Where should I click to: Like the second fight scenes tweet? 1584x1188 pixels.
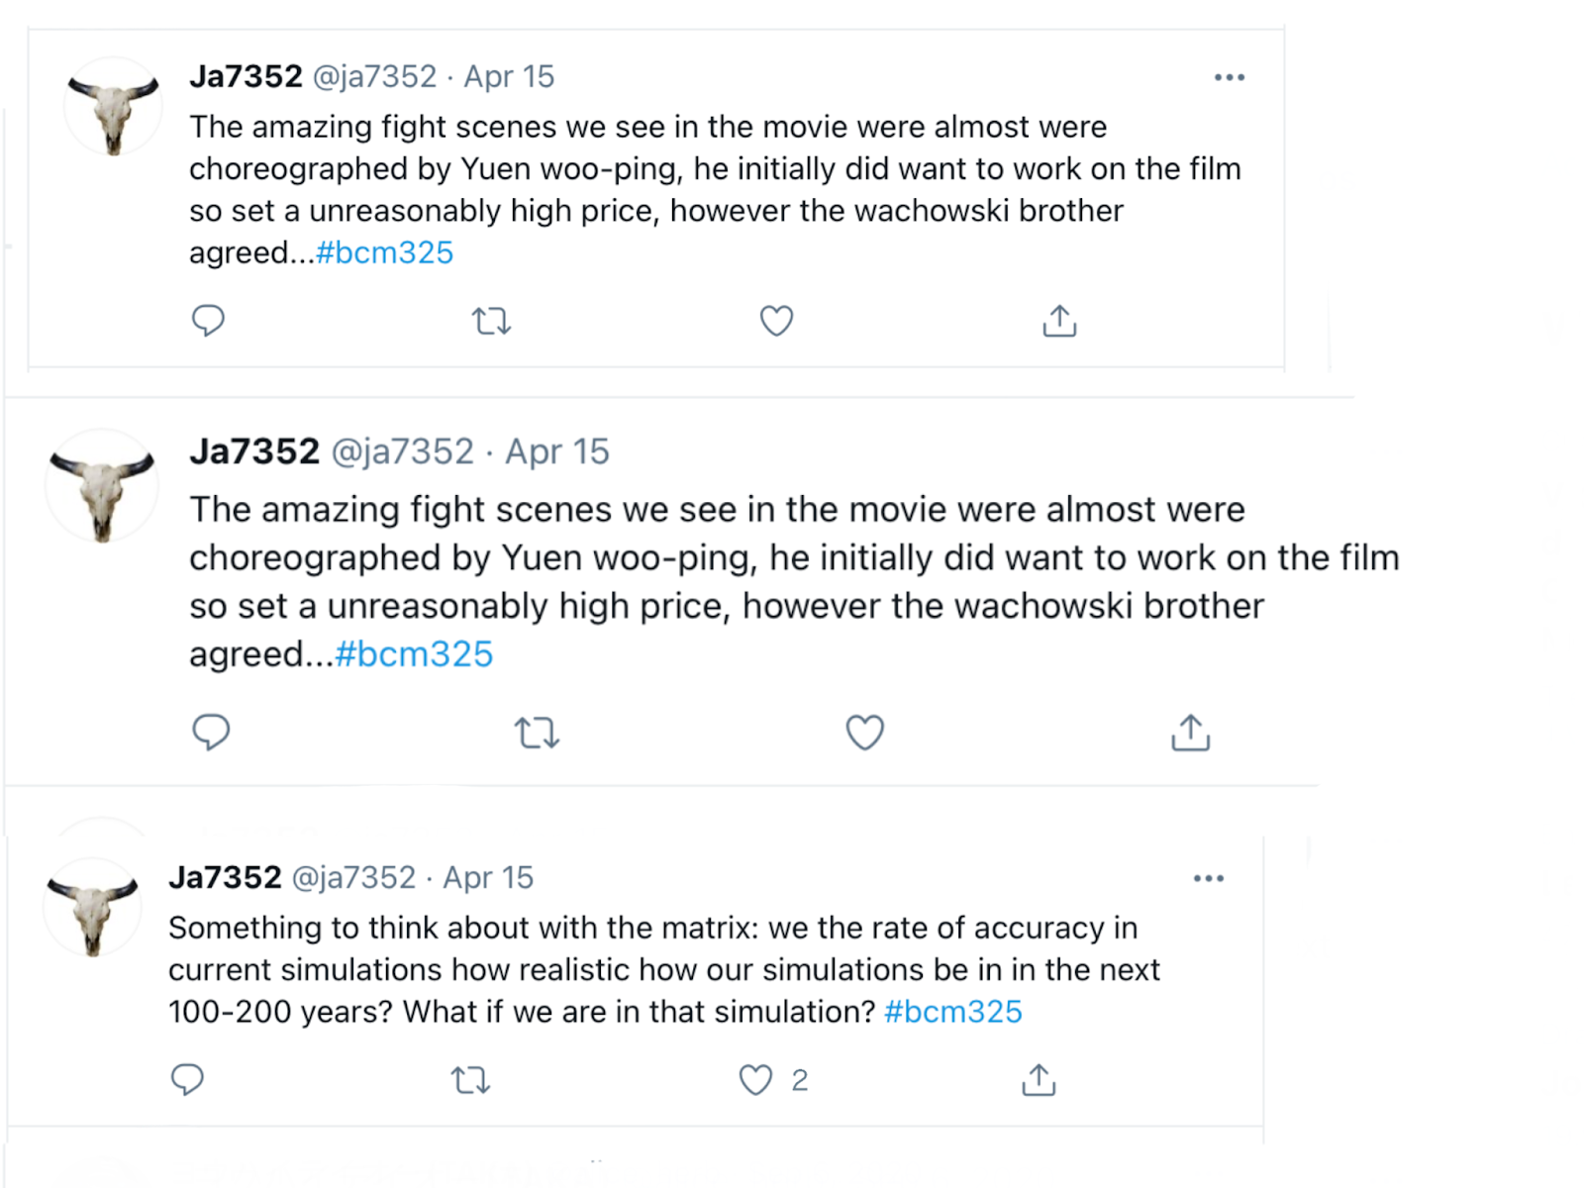pyautogui.click(x=864, y=733)
